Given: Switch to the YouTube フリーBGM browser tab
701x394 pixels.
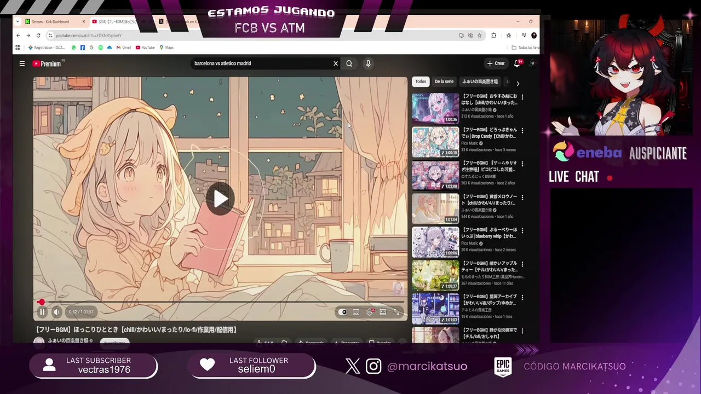Looking at the screenshot, I should click(x=118, y=21).
